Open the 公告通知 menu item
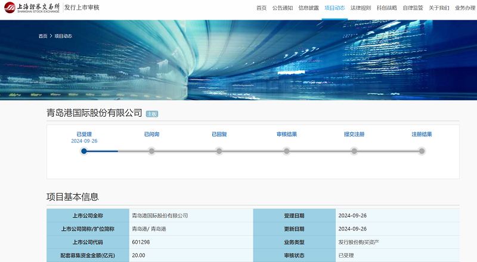This screenshot has height=262, width=477. (x=283, y=8)
